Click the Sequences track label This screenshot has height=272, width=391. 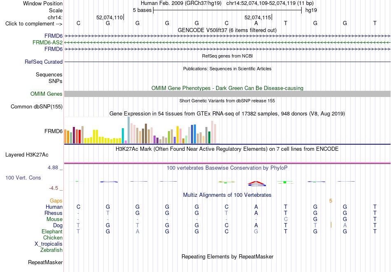[x=49, y=74]
